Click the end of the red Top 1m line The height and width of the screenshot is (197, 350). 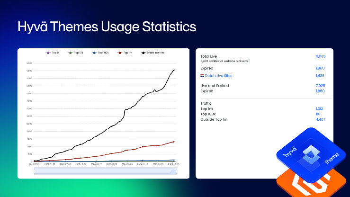pyautogui.click(x=174, y=142)
